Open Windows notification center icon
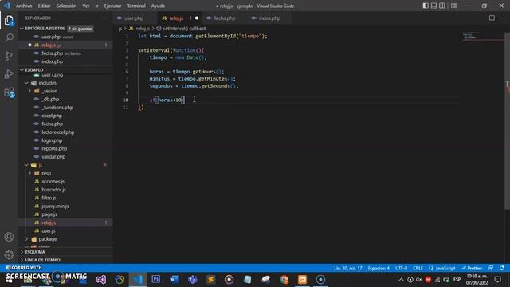This screenshot has height=287, width=510. [497, 279]
